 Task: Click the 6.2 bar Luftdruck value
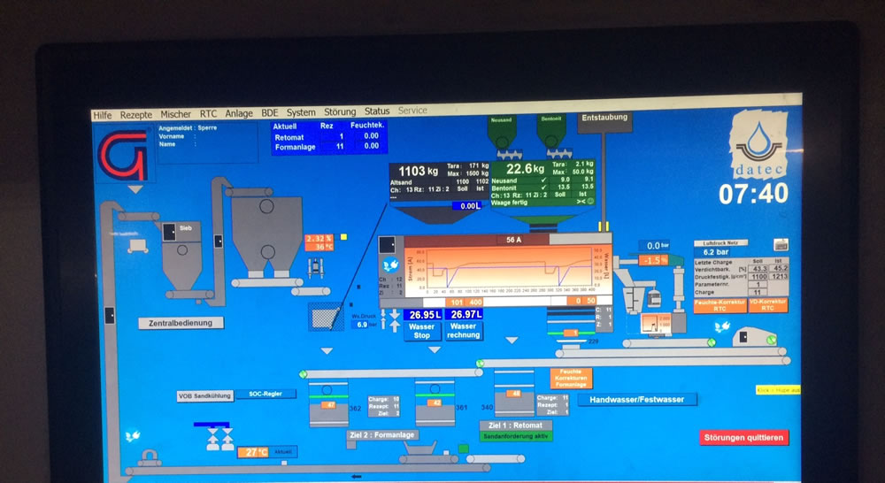[x=716, y=252]
